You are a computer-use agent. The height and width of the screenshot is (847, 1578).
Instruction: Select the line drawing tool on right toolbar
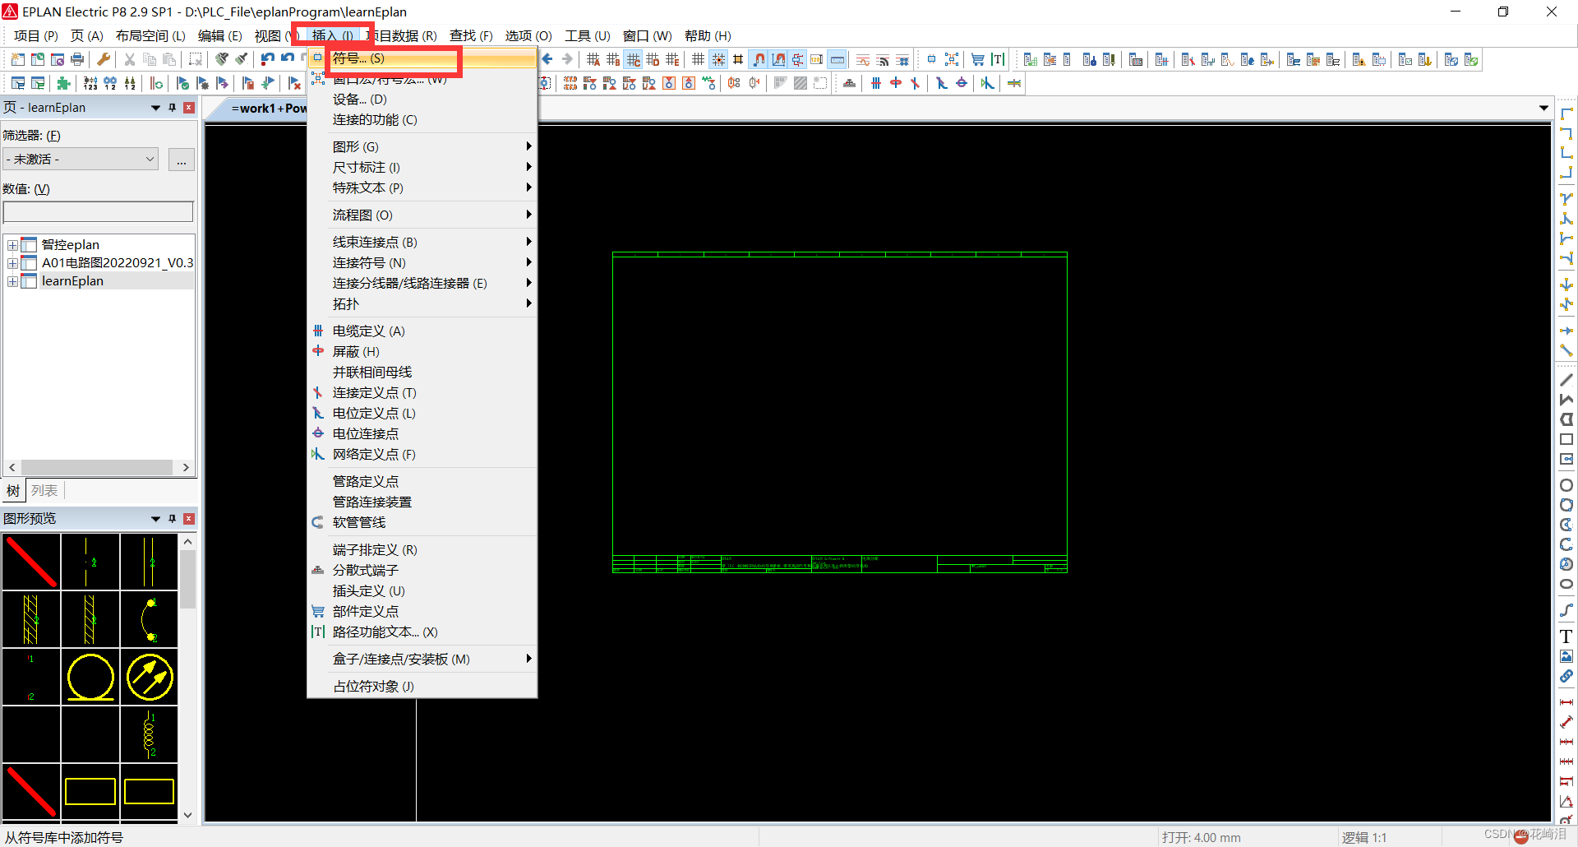tap(1566, 380)
